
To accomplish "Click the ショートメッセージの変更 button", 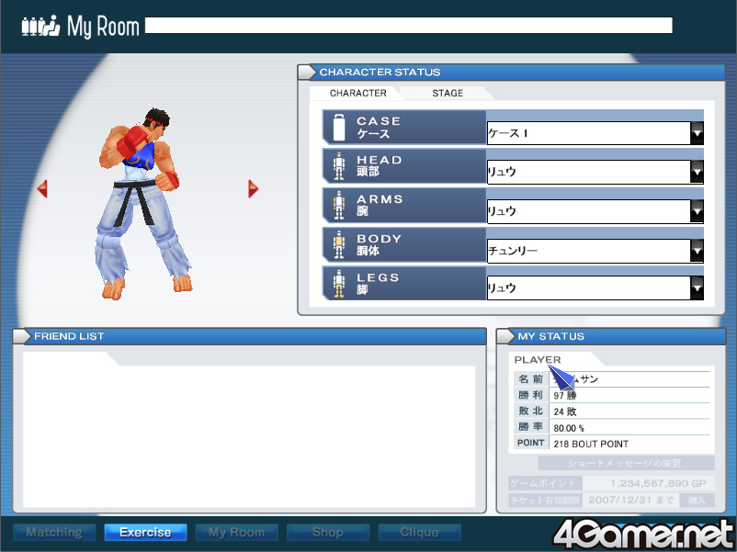I will point(626,463).
